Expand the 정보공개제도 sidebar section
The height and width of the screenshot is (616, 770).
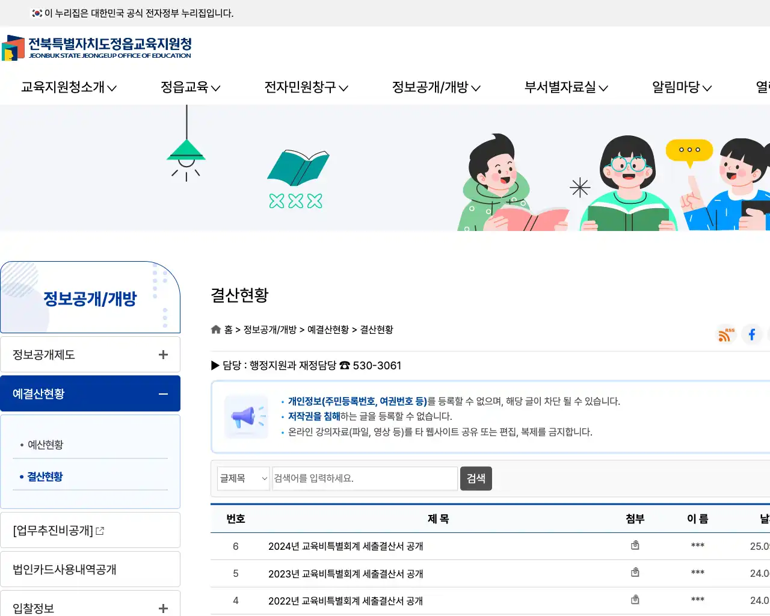point(162,354)
